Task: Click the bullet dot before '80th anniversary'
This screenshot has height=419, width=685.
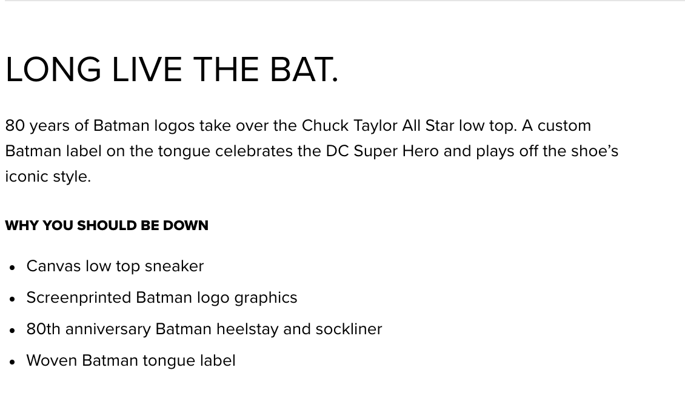Action: click(x=12, y=331)
